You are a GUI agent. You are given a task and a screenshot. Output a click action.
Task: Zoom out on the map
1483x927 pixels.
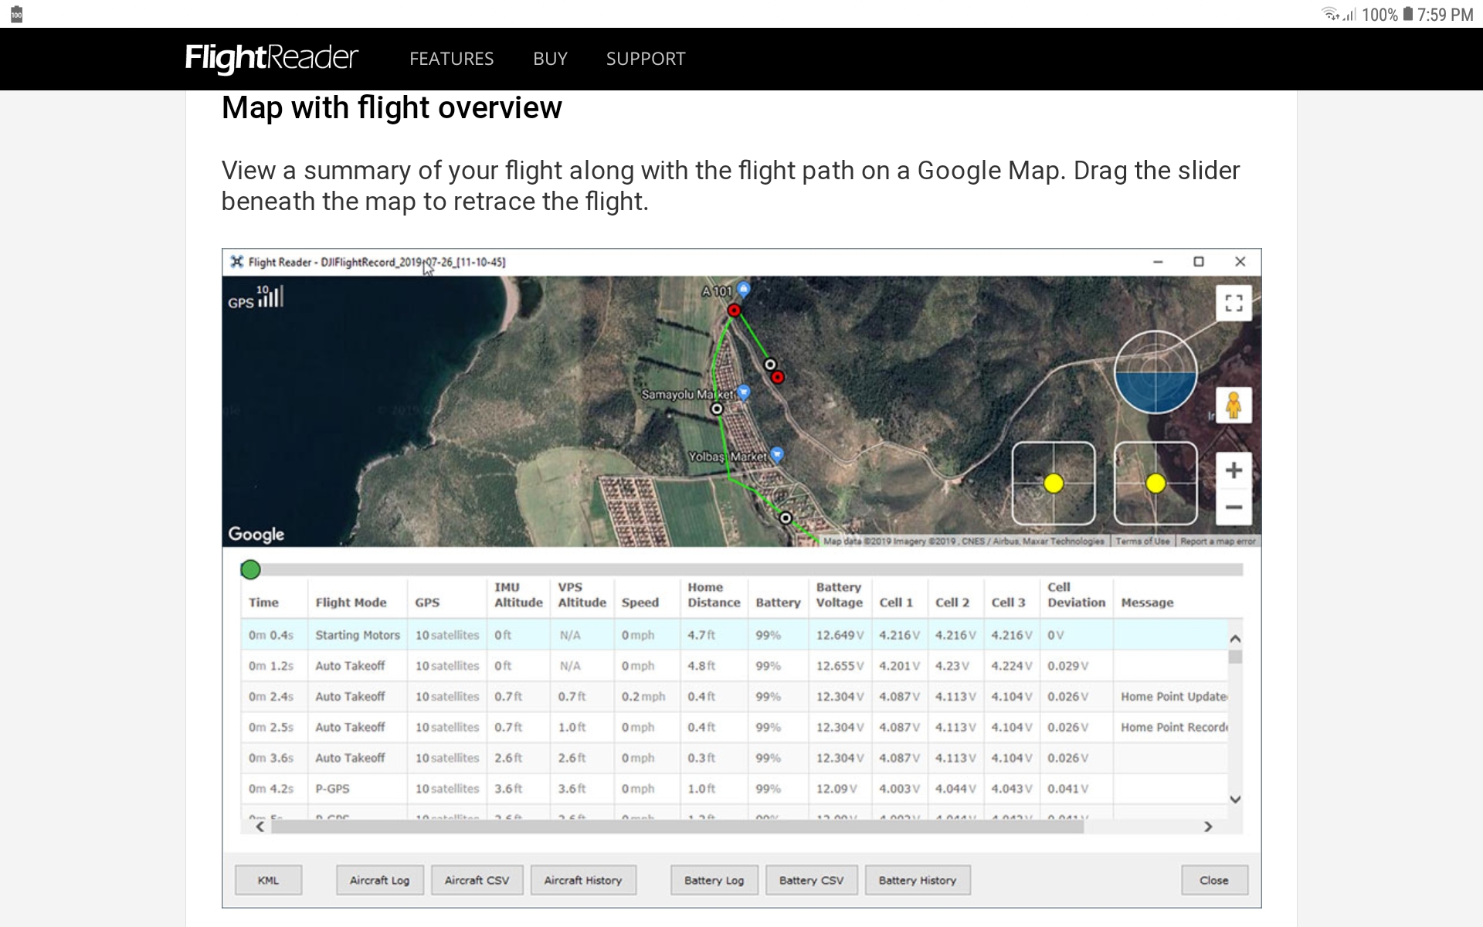[x=1234, y=507]
